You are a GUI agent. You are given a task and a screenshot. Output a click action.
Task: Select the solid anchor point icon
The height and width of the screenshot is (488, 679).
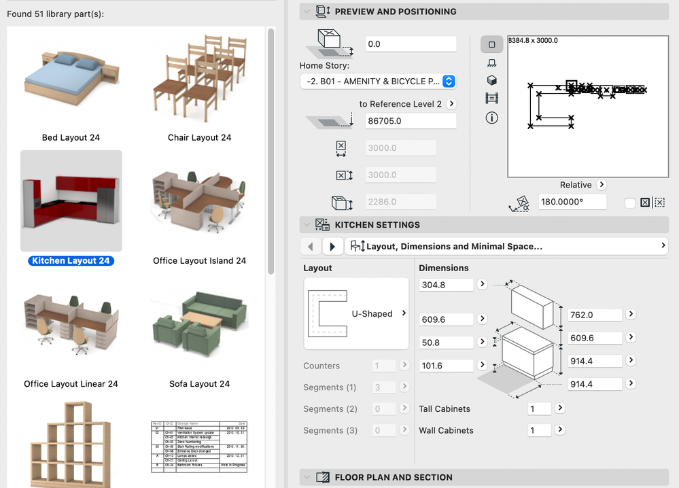[x=645, y=203]
